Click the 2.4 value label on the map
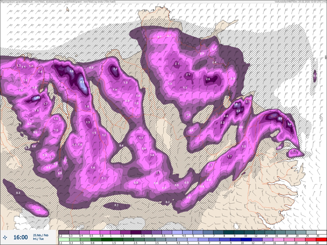The width and height of the screenshot is (327, 245). [x=226, y=116]
